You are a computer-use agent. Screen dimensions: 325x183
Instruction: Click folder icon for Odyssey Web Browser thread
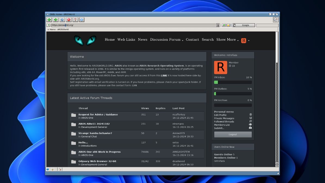coord(74,162)
